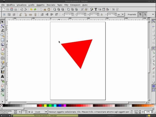Viewport: 156px width, 117px height.
Task: Select the Calligraphy tool
Action: click(x=2, y=72)
